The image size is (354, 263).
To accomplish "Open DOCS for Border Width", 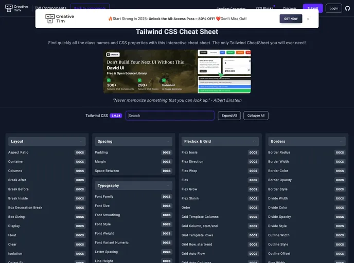I will [340, 162].
